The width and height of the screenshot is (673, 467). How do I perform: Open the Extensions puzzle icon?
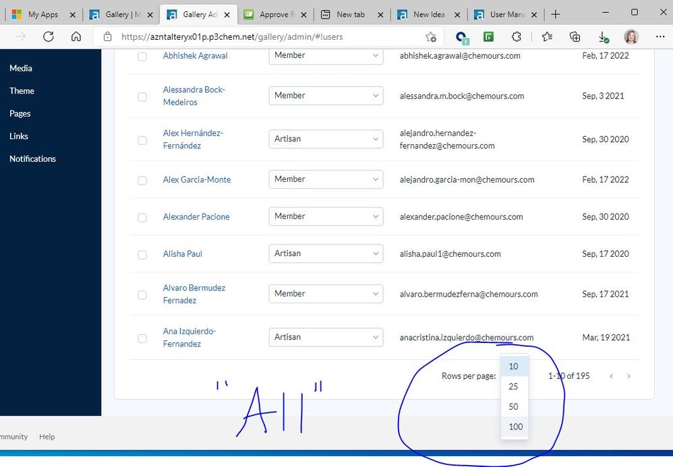pyautogui.click(x=517, y=37)
